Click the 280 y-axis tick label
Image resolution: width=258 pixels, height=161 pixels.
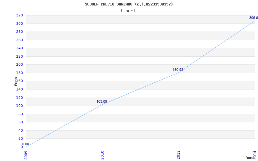(x=19, y=32)
